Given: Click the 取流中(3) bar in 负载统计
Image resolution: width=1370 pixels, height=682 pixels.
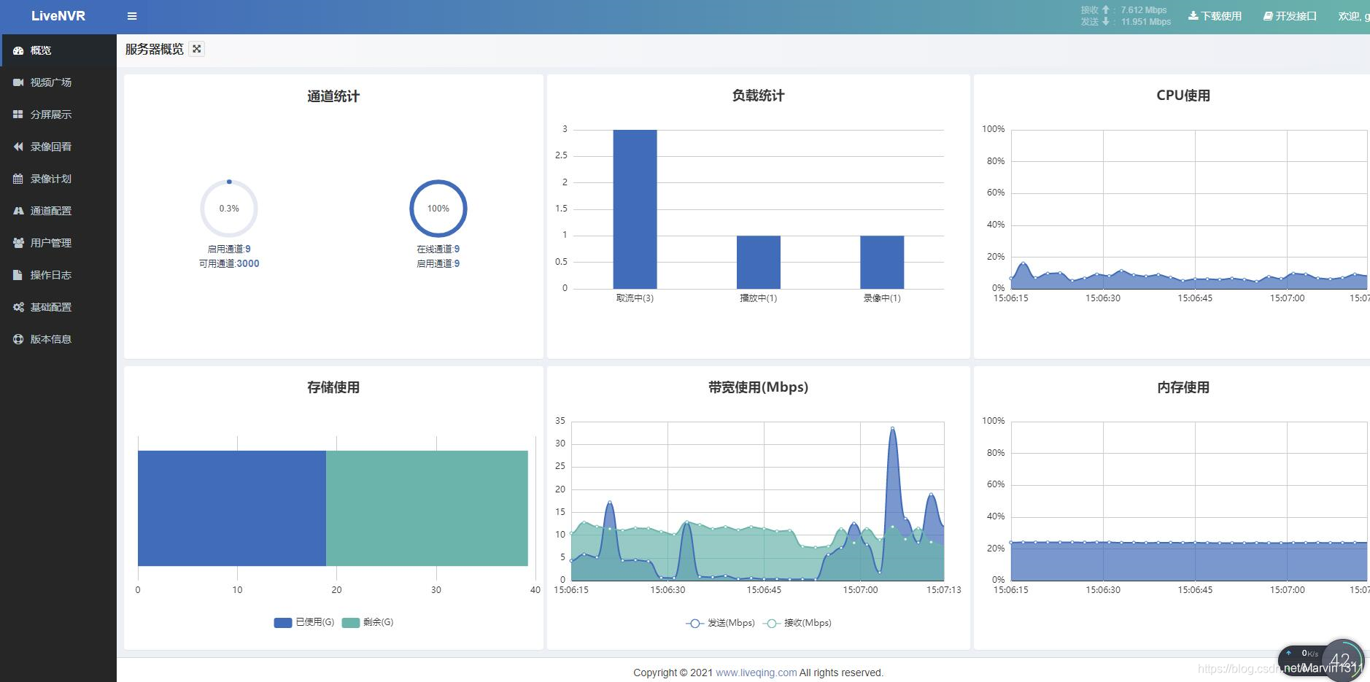Looking at the screenshot, I should [x=635, y=209].
